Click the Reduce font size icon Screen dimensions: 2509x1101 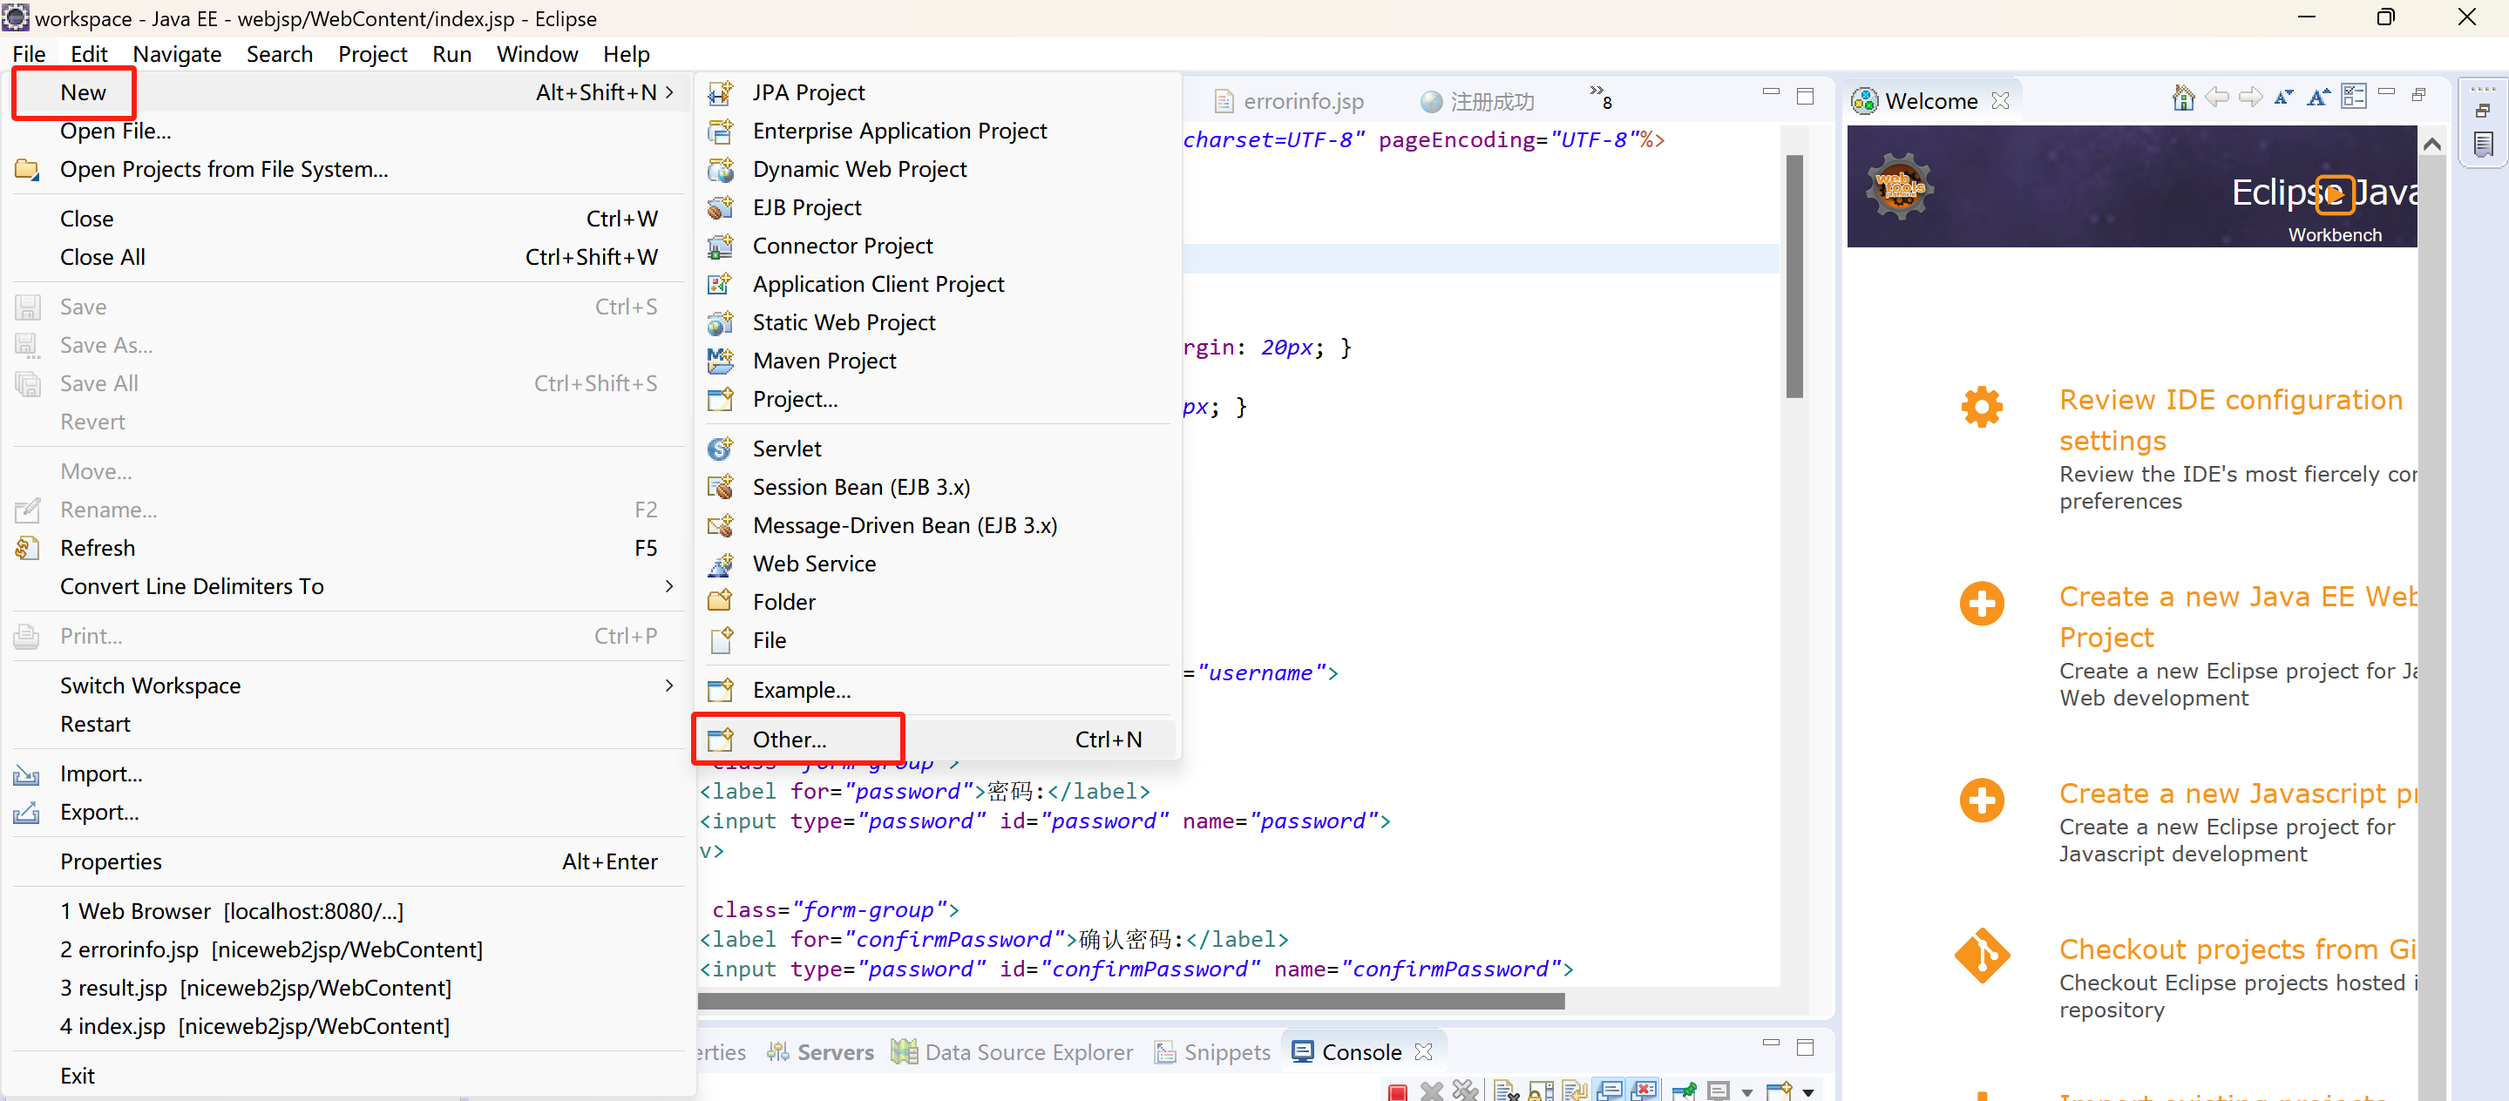pos(2283,98)
